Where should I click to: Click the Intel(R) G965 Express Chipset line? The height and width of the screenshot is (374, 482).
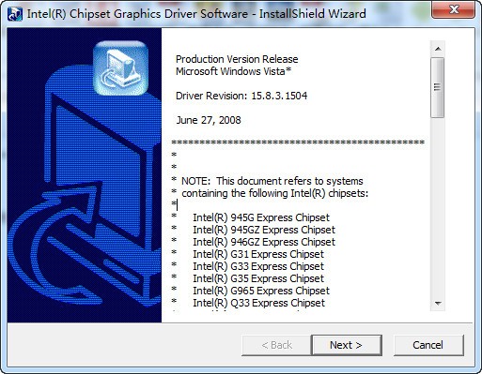261,291
